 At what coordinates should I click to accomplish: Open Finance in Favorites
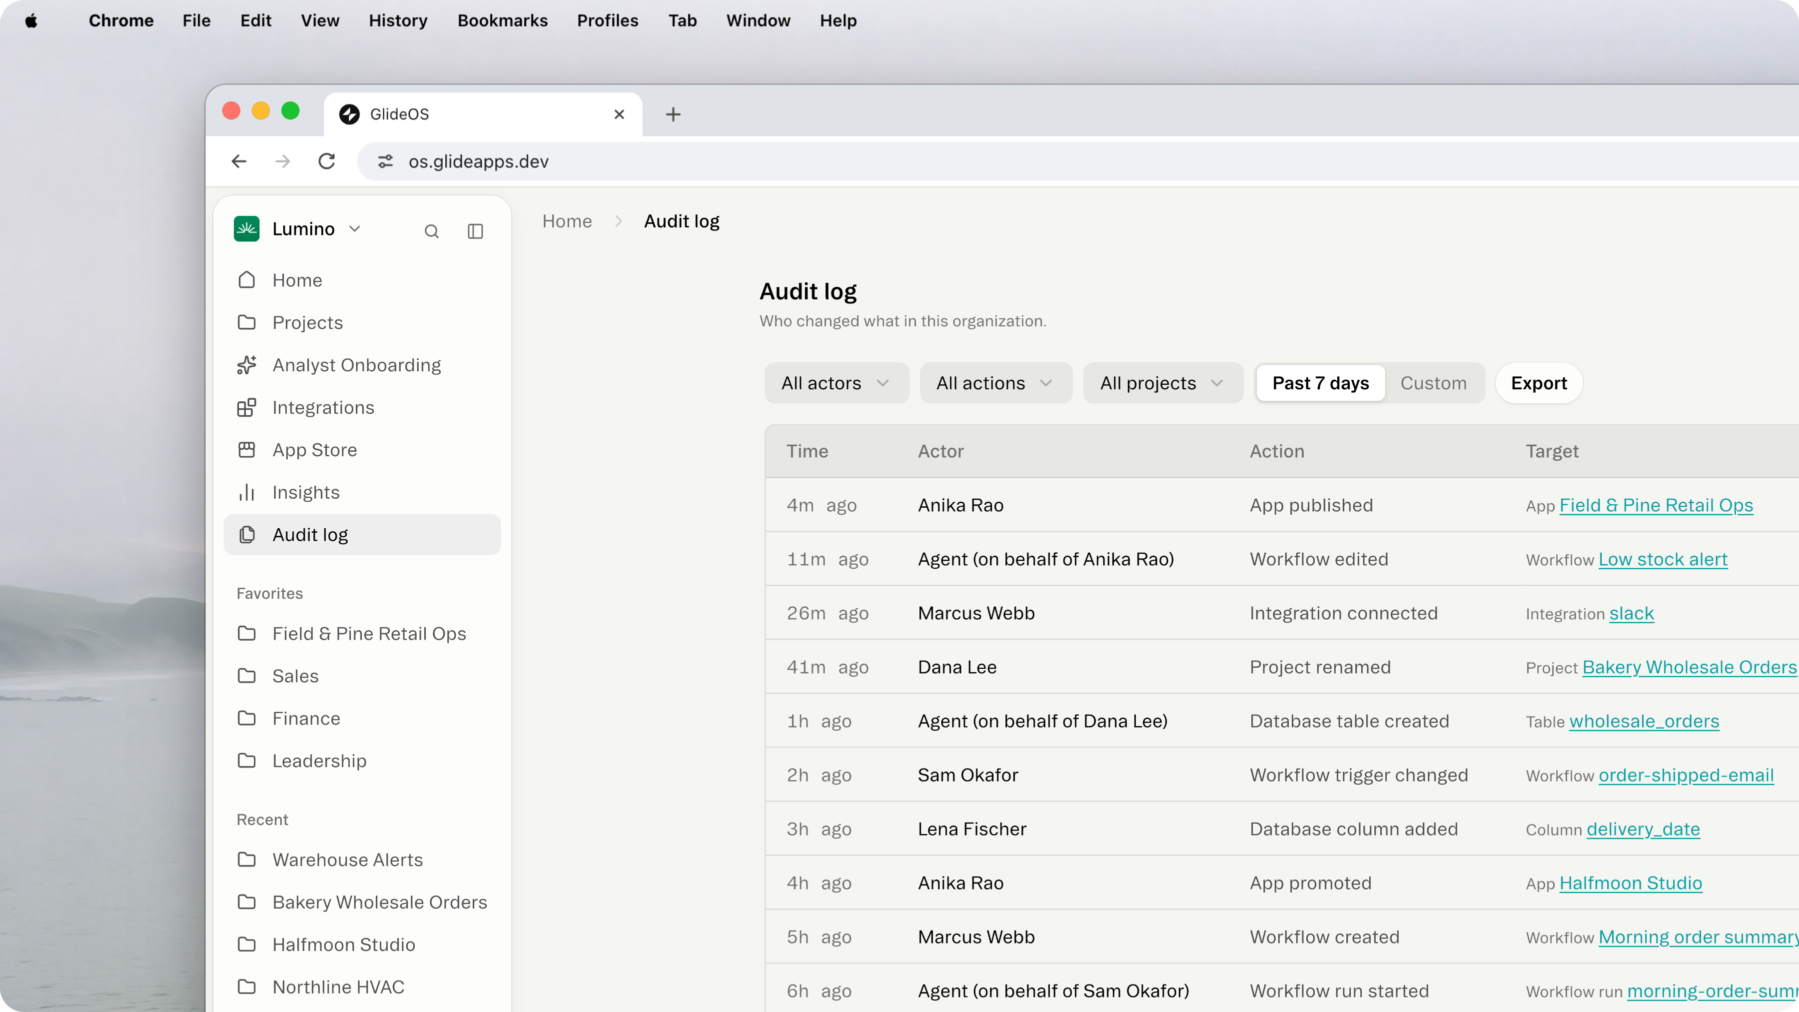tap(362, 719)
